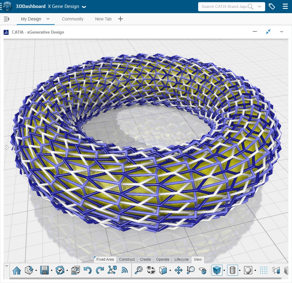
Task: Open the 3DEXPERIENCE compass icon
Action: tap(7, 6)
